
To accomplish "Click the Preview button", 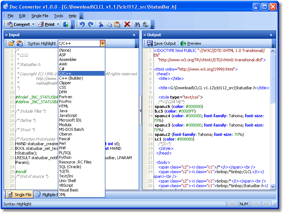I will (x=191, y=43).
